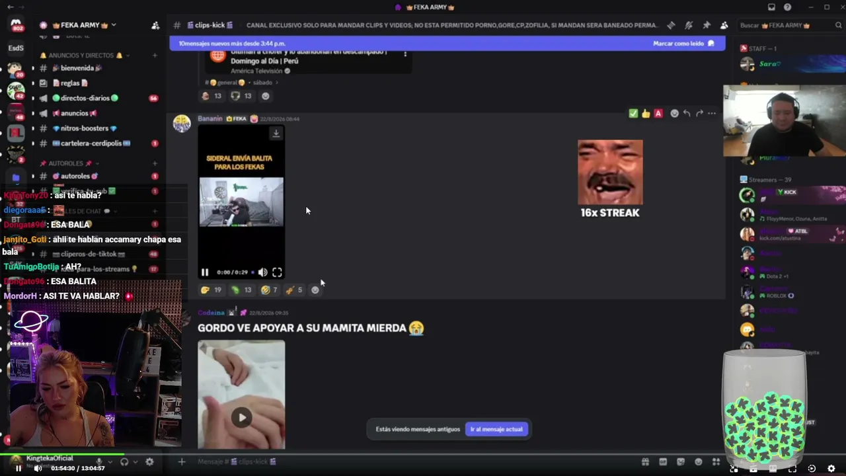Open the cartelera-cerdipolis channel
Screen dimensions: 846x476
click(x=98, y=143)
